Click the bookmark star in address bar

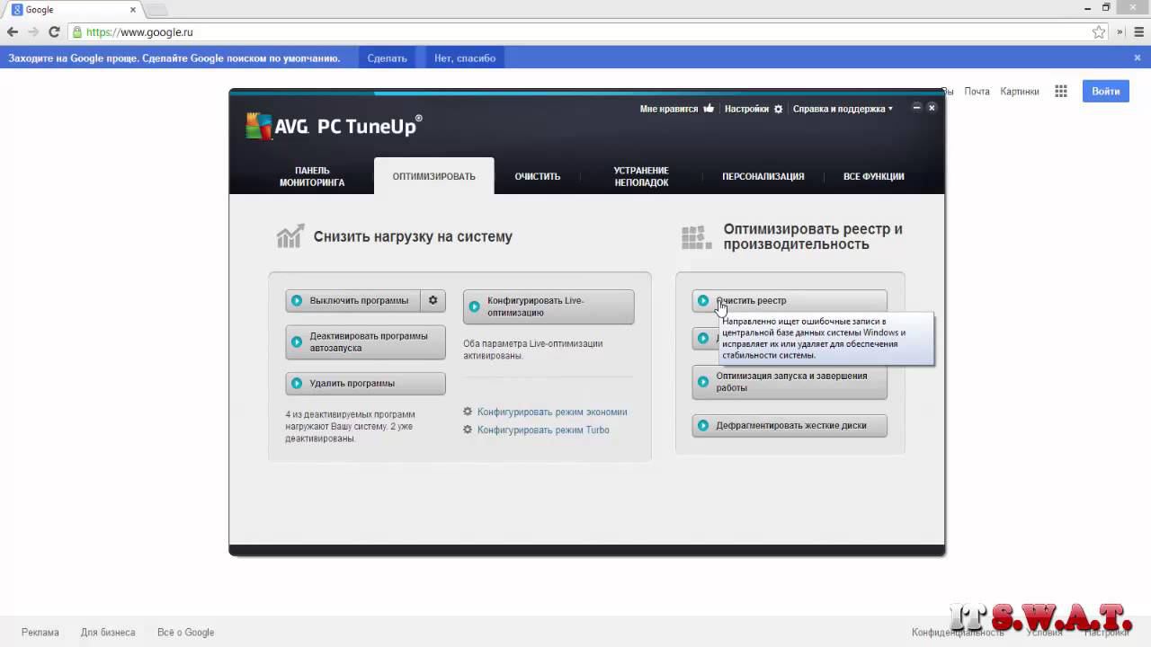(x=1099, y=31)
